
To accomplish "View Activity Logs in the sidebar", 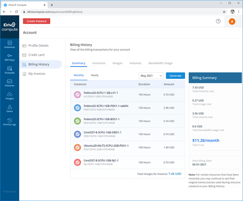I will tap(10, 122).
